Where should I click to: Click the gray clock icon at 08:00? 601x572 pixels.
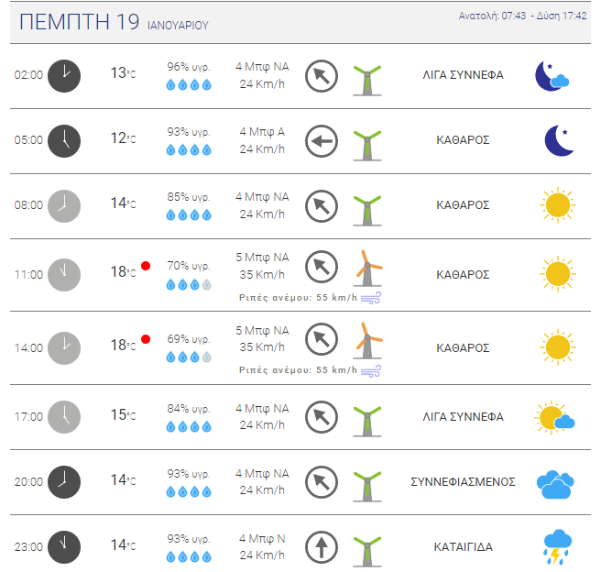tap(64, 206)
